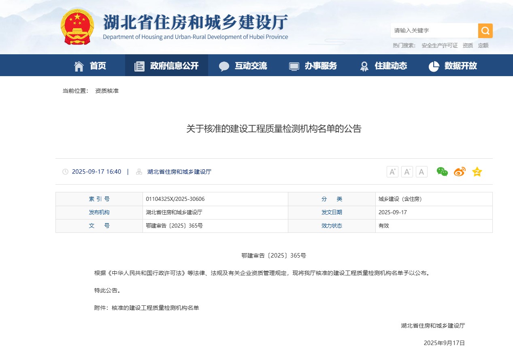This screenshot has height=358, width=513.
Task: Open 数据开放 navigation item
Action: 453,66
